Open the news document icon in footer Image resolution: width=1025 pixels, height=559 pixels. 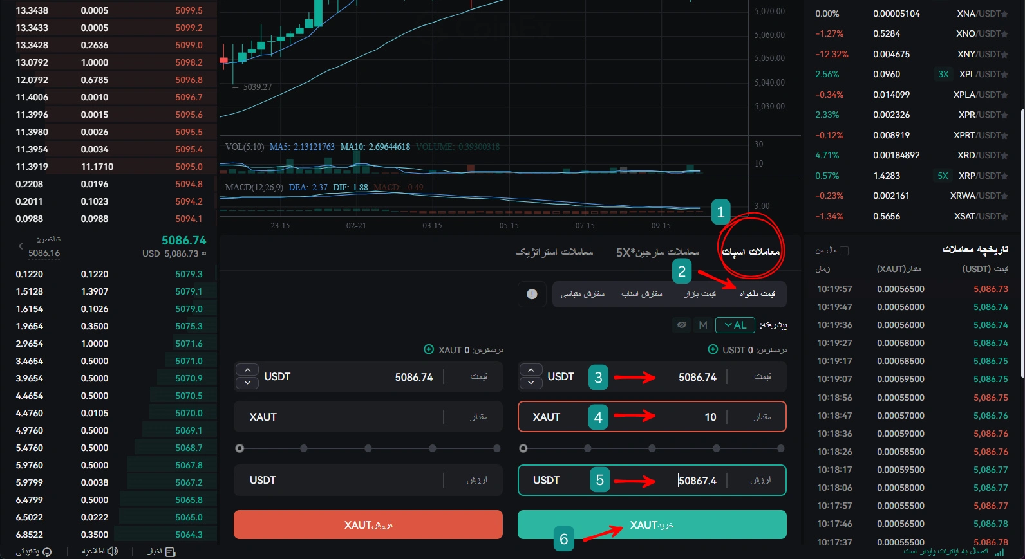point(171,552)
